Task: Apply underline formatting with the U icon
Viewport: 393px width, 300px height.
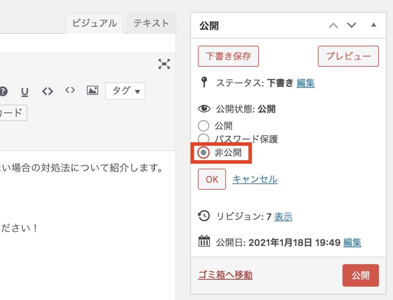Action: (x=25, y=92)
